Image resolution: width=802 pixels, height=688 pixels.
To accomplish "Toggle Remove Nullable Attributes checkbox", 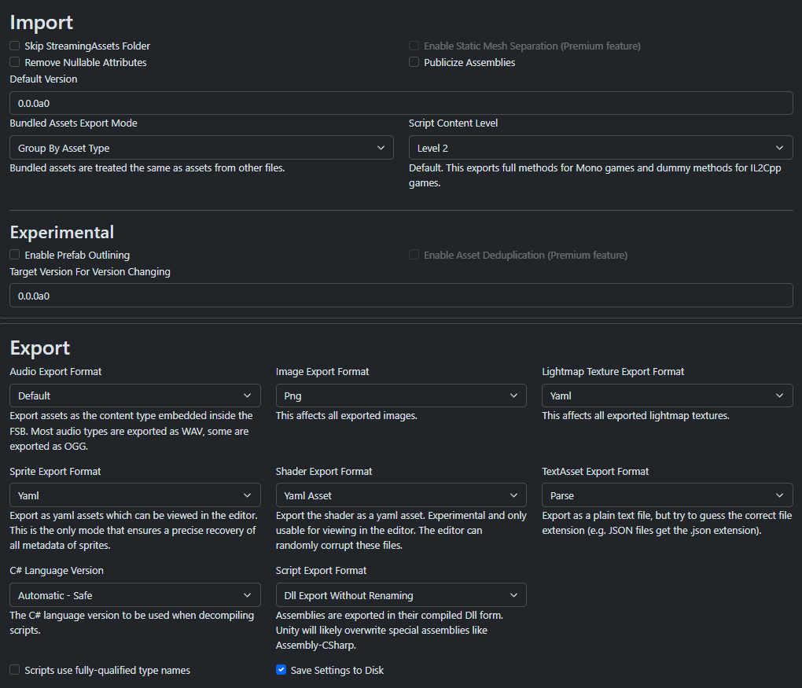I will click(15, 62).
